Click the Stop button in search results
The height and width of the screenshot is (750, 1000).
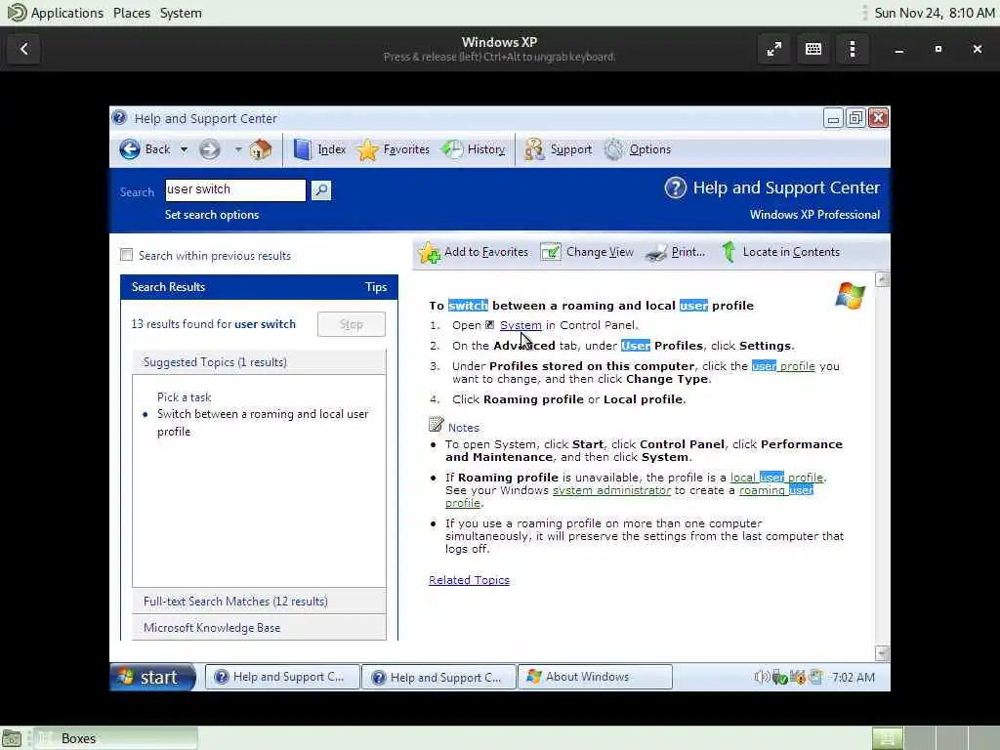point(352,324)
